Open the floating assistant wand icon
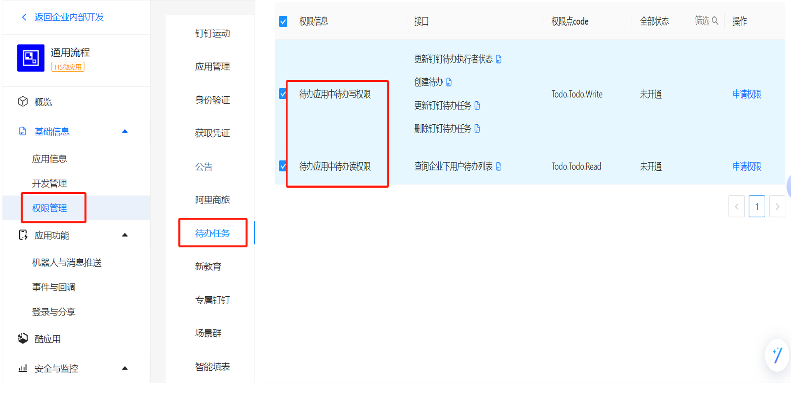This screenshot has height=414, width=791. 777,355
